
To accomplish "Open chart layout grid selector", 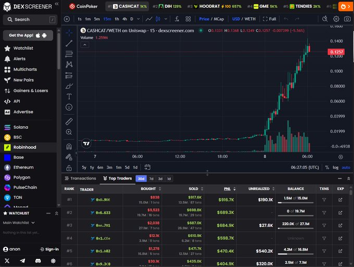I will tap(188, 19).
